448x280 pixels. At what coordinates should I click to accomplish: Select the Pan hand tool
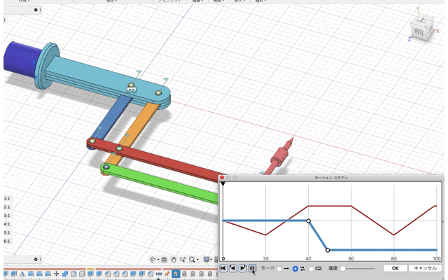click(174, 260)
